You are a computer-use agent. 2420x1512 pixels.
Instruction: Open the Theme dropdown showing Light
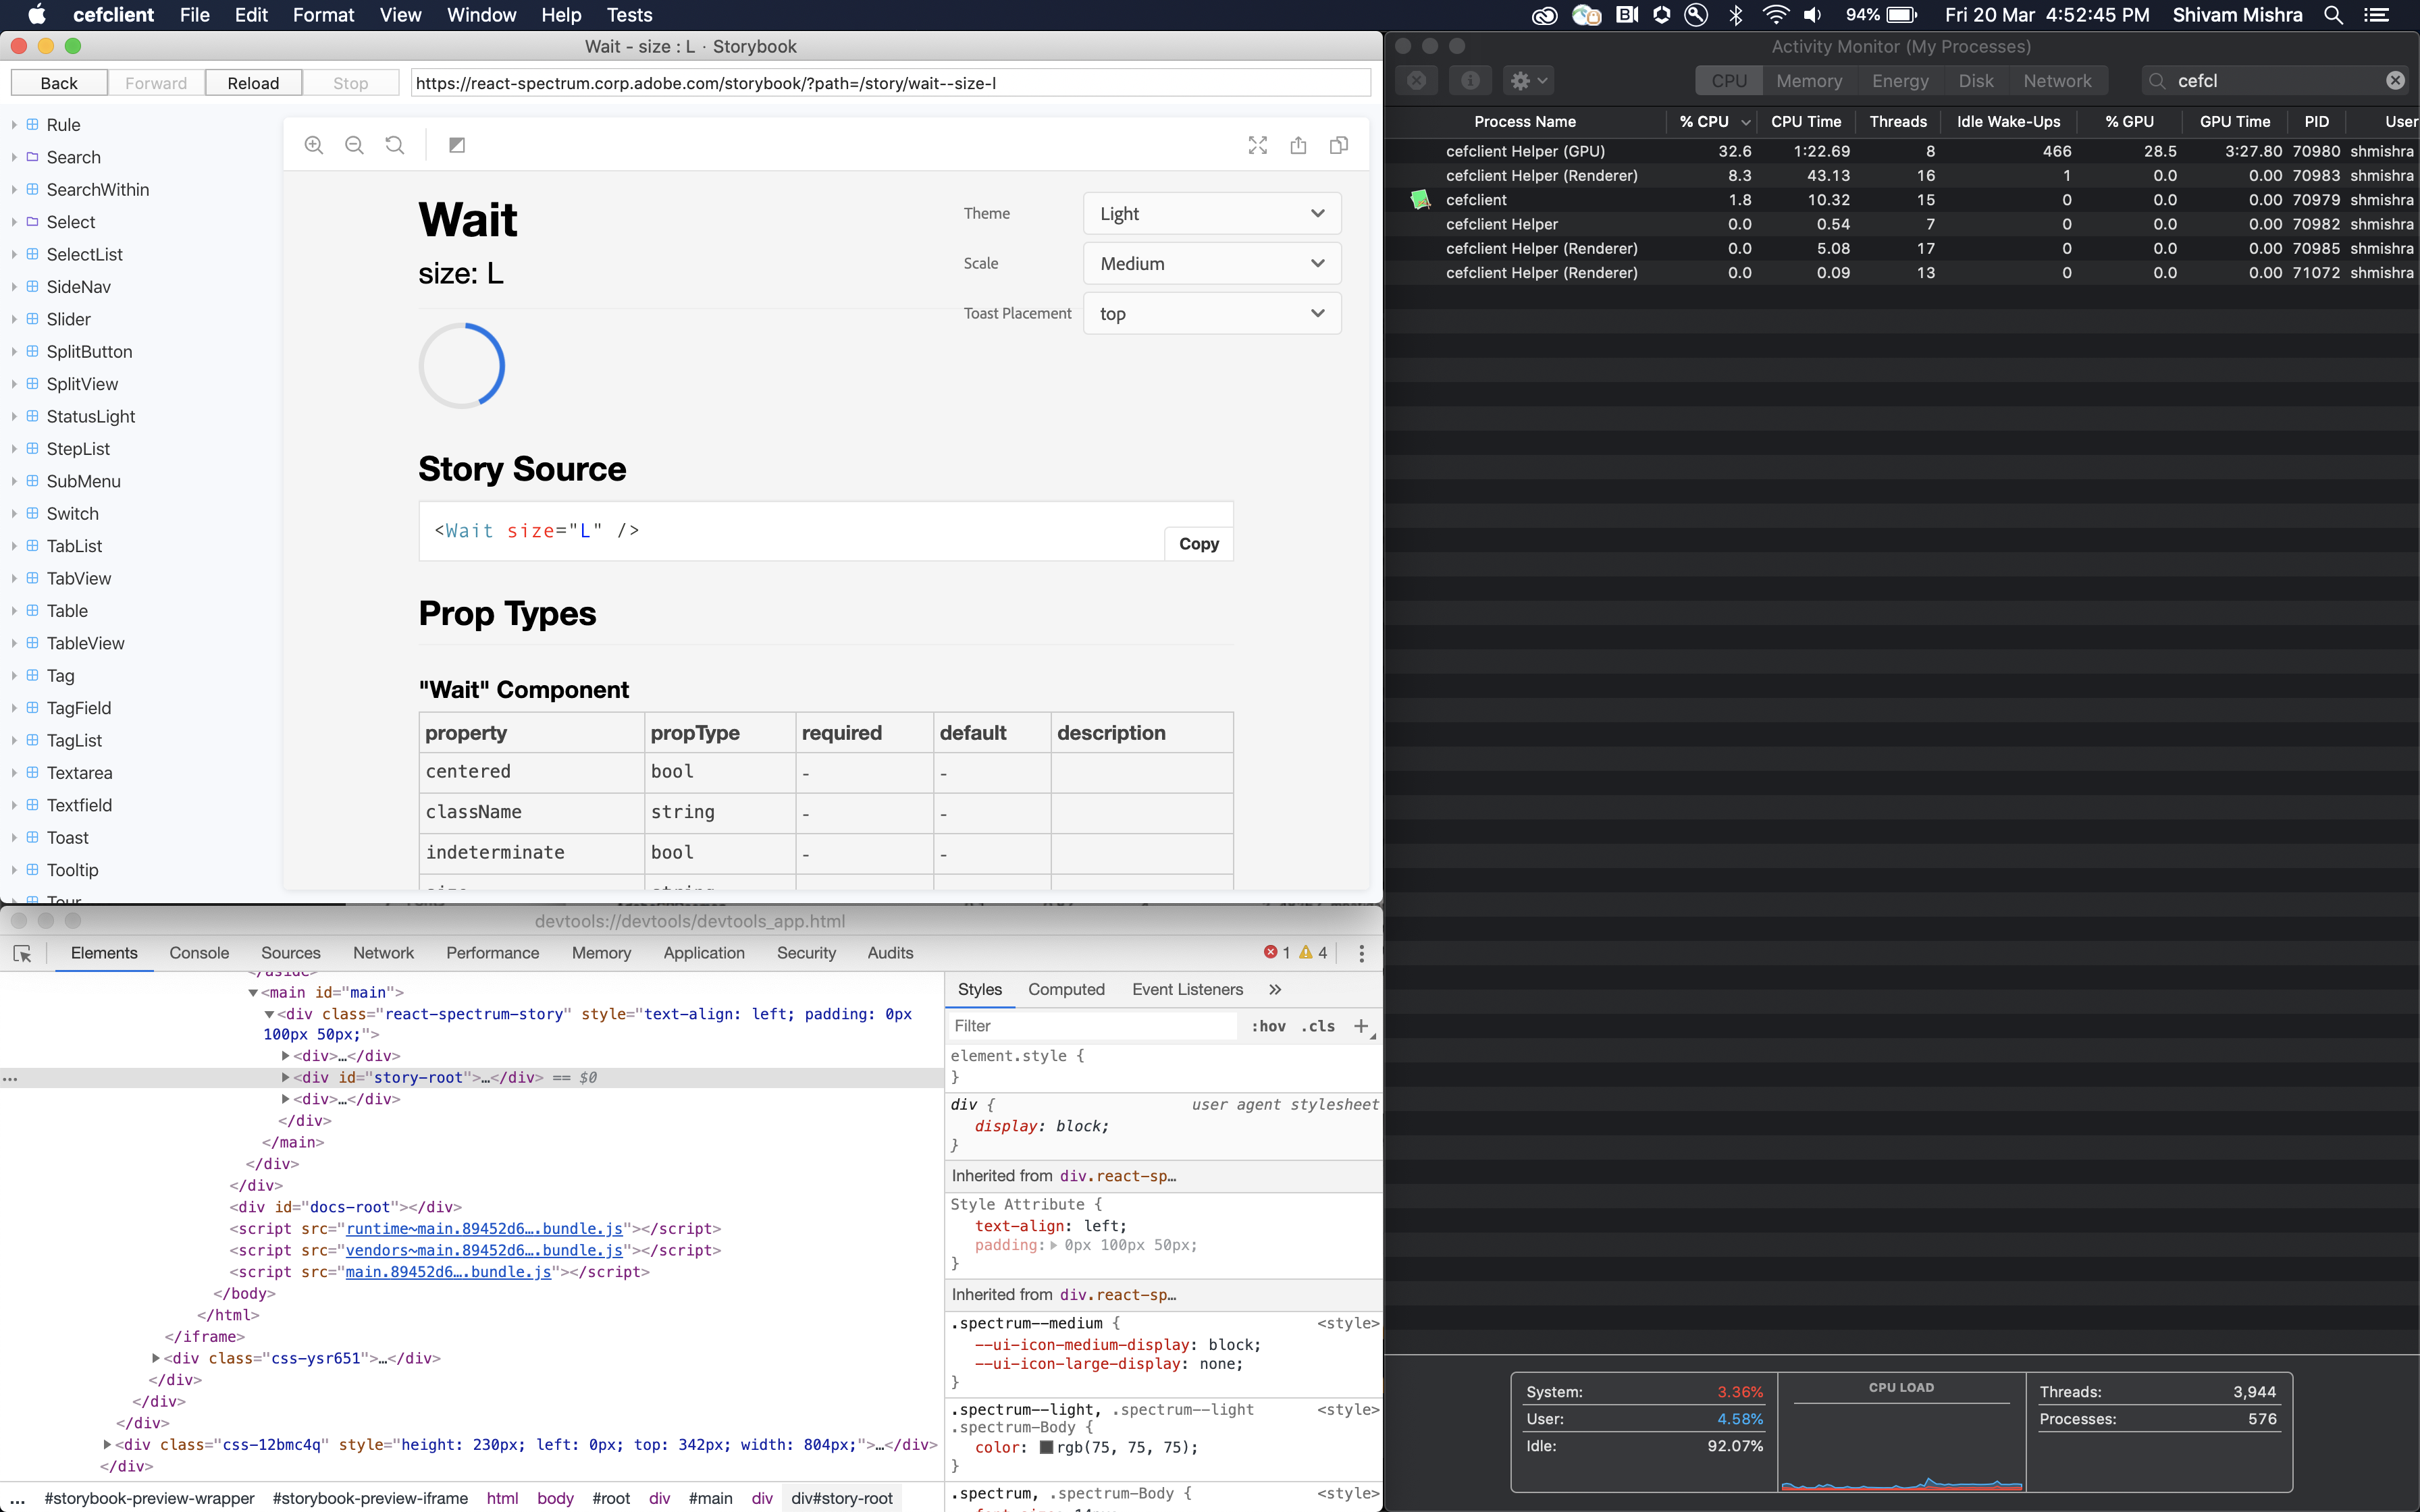[1211, 213]
